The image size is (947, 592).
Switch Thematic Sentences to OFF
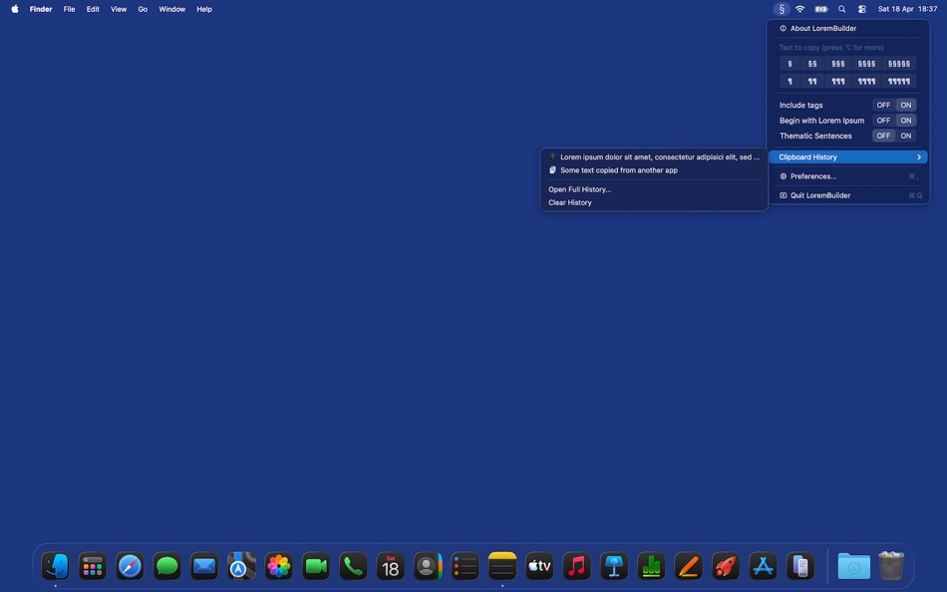(x=883, y=136)
